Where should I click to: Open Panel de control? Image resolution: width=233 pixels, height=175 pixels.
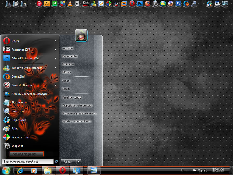tap(72, 97)
